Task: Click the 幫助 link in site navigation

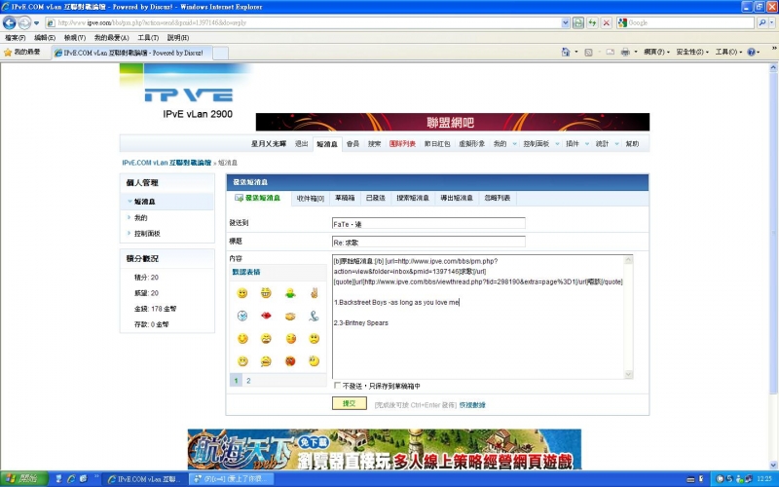Action: 632,143
